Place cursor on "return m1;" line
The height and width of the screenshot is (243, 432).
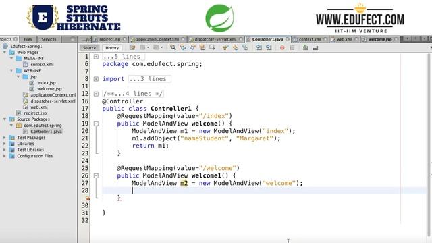tap(150, 146)
